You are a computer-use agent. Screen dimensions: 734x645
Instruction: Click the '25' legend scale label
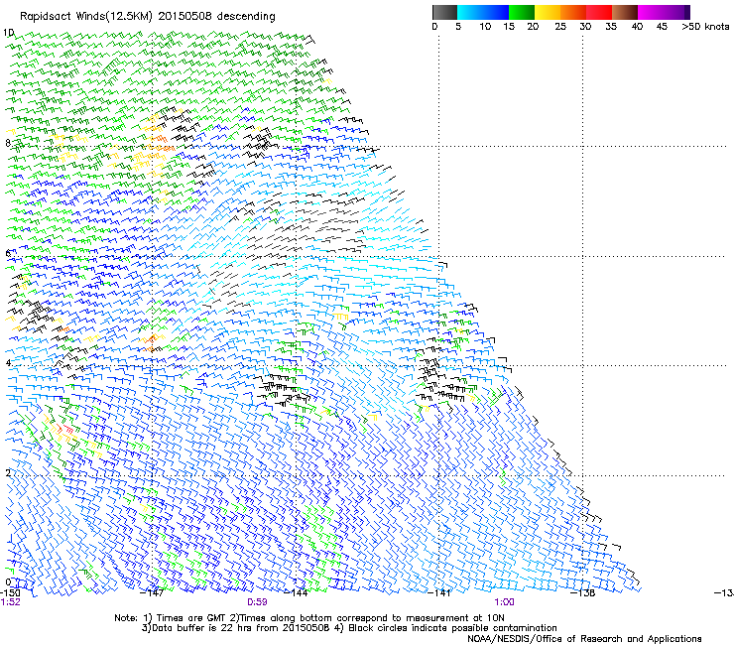[560, 27]
